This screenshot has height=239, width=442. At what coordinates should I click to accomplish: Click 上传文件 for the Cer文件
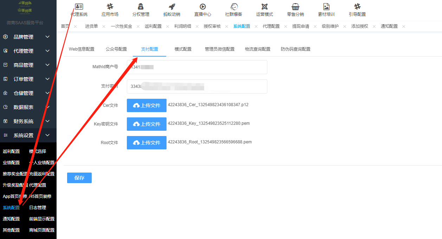(x=147, y=105)
